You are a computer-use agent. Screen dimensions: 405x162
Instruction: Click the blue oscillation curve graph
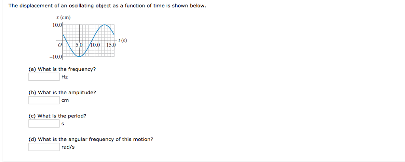[88, 41]
